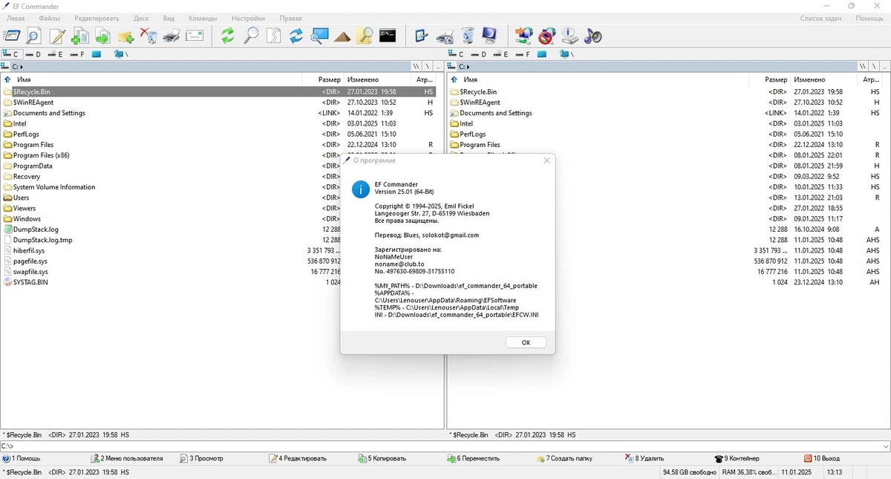Open the Команды menu

[x=203, y=18]
